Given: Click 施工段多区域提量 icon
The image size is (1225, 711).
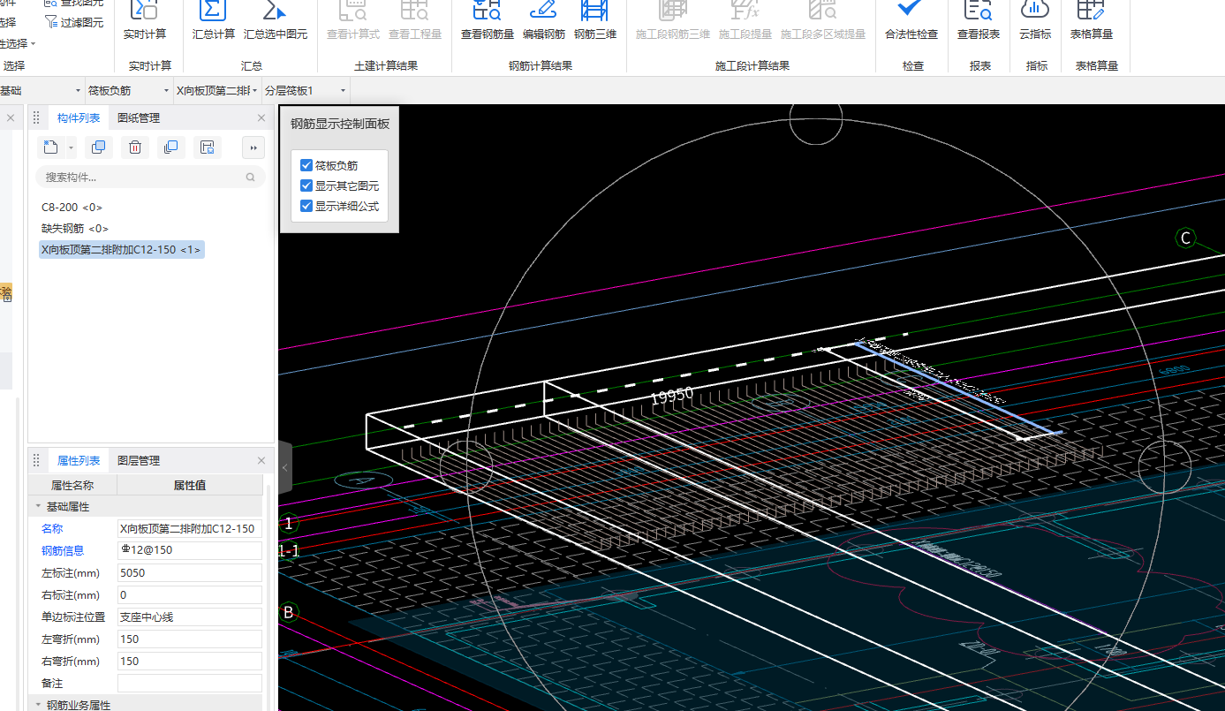Looking at the screenshot, I should pos(822,11).
